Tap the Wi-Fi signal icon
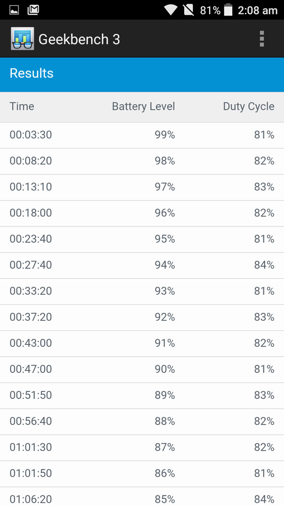Image resolution: width=284 pixels, height=505 pixels. point(170,10)
